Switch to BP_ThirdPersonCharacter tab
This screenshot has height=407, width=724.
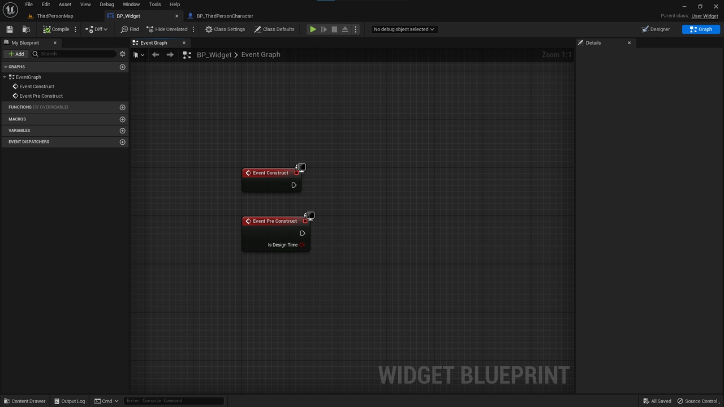click(225, 16)
